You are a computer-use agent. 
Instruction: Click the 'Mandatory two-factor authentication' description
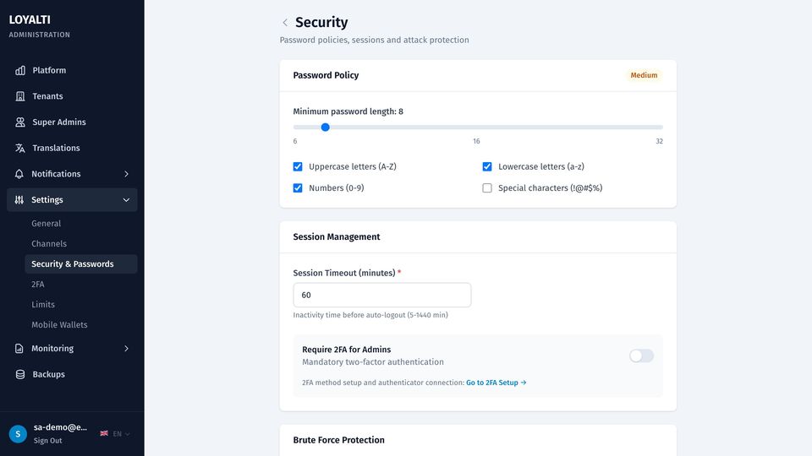click(x=373, y=362)
